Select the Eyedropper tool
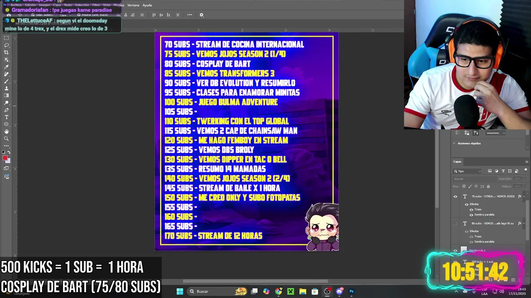 [x=6, y=67]
